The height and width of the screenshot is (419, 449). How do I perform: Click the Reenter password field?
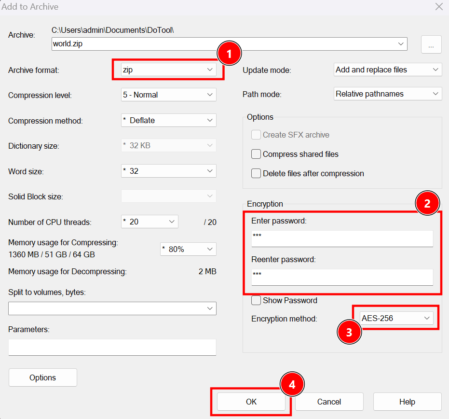tap(342, 277)
